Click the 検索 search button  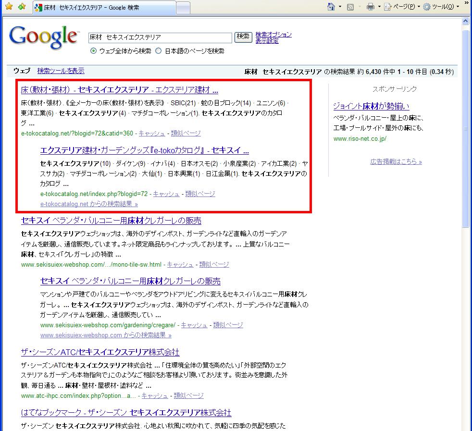(x=243, y=37)
